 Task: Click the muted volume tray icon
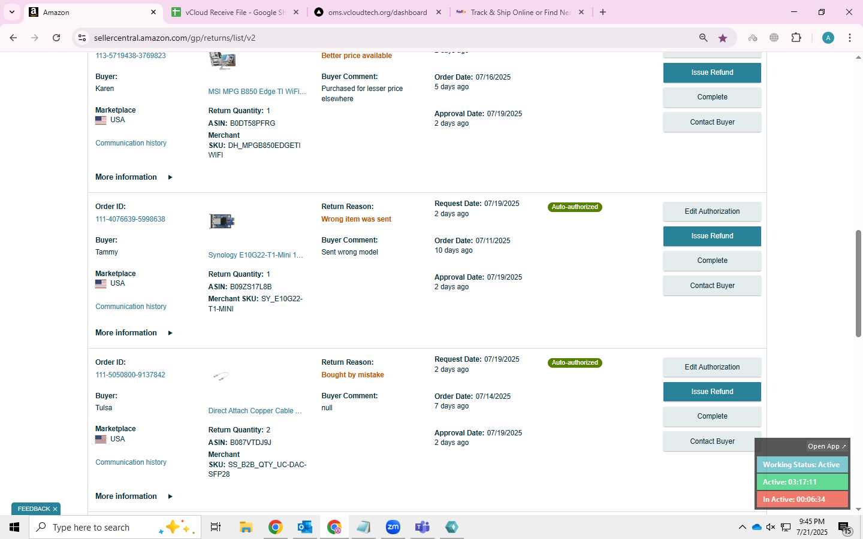pyautogui.click(x=771, y=527)
